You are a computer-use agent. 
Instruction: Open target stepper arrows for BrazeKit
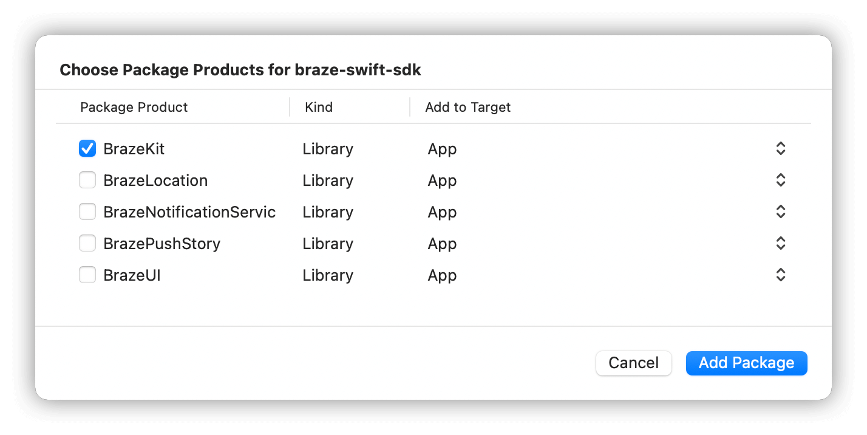[781, 148]
